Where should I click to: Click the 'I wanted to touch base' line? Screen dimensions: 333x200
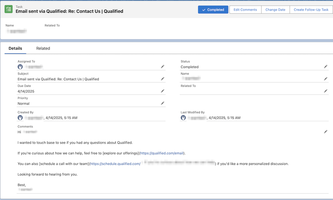click(x=75, y=143)
